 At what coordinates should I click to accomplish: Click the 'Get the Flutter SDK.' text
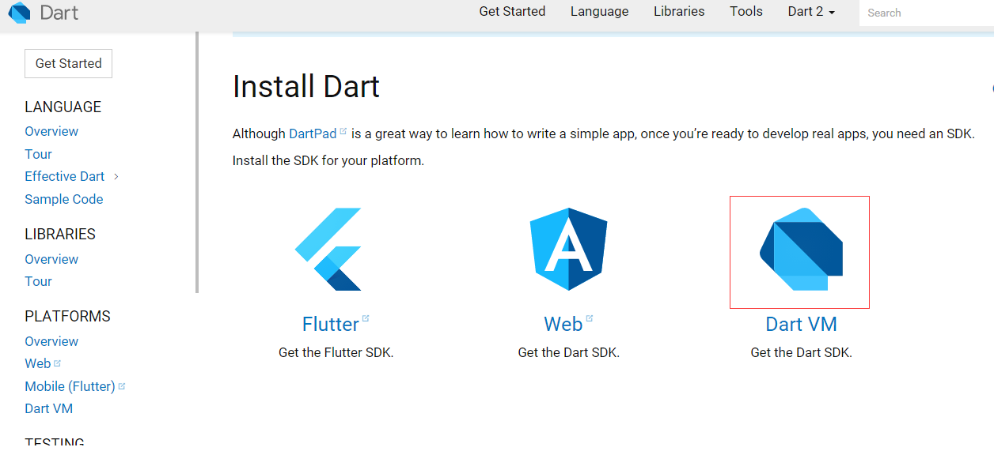click(x=336, y=352)
